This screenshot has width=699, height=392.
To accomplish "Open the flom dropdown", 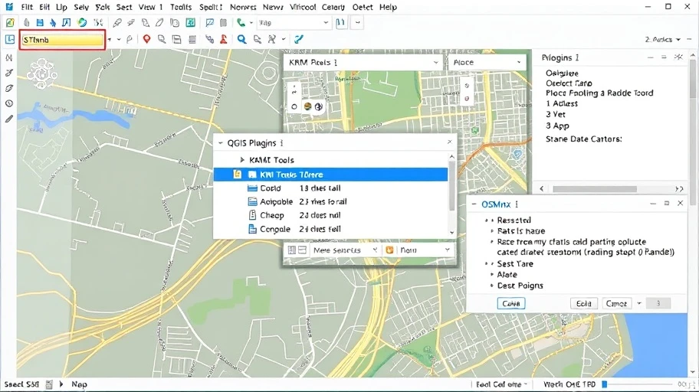I will coord(425,250).
